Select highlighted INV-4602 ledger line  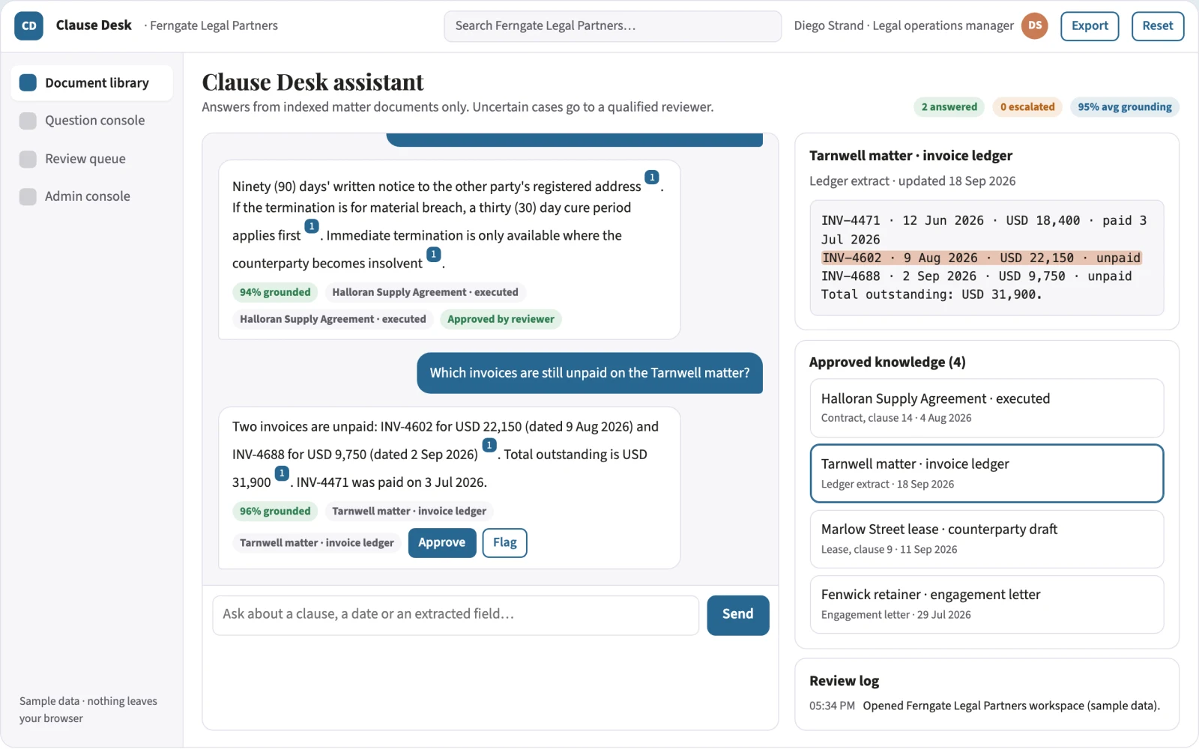coord(981,258)
